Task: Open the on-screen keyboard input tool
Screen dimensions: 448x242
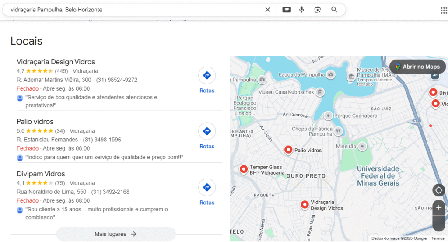Action: [x=286, y=10]
